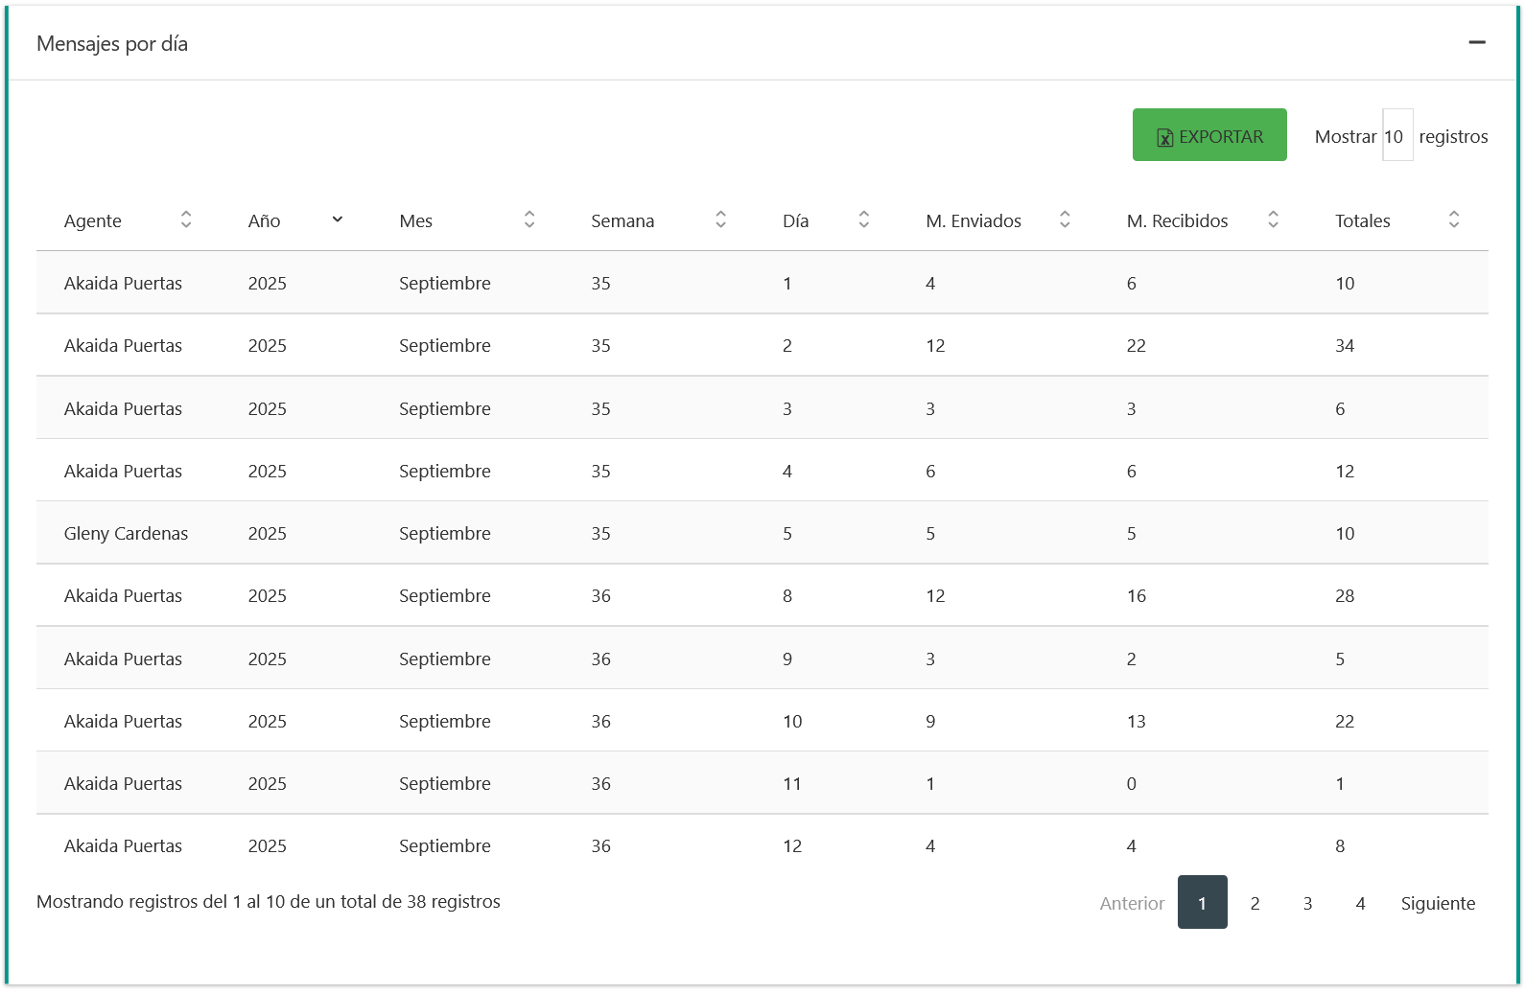
Task: Sort table by Agente column arrows
Action: click(186, 220)
